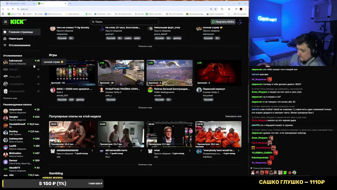Open a new browser tab
This screenshot has height=190, width=337.
pyautogui.click(x=70, y=3)
